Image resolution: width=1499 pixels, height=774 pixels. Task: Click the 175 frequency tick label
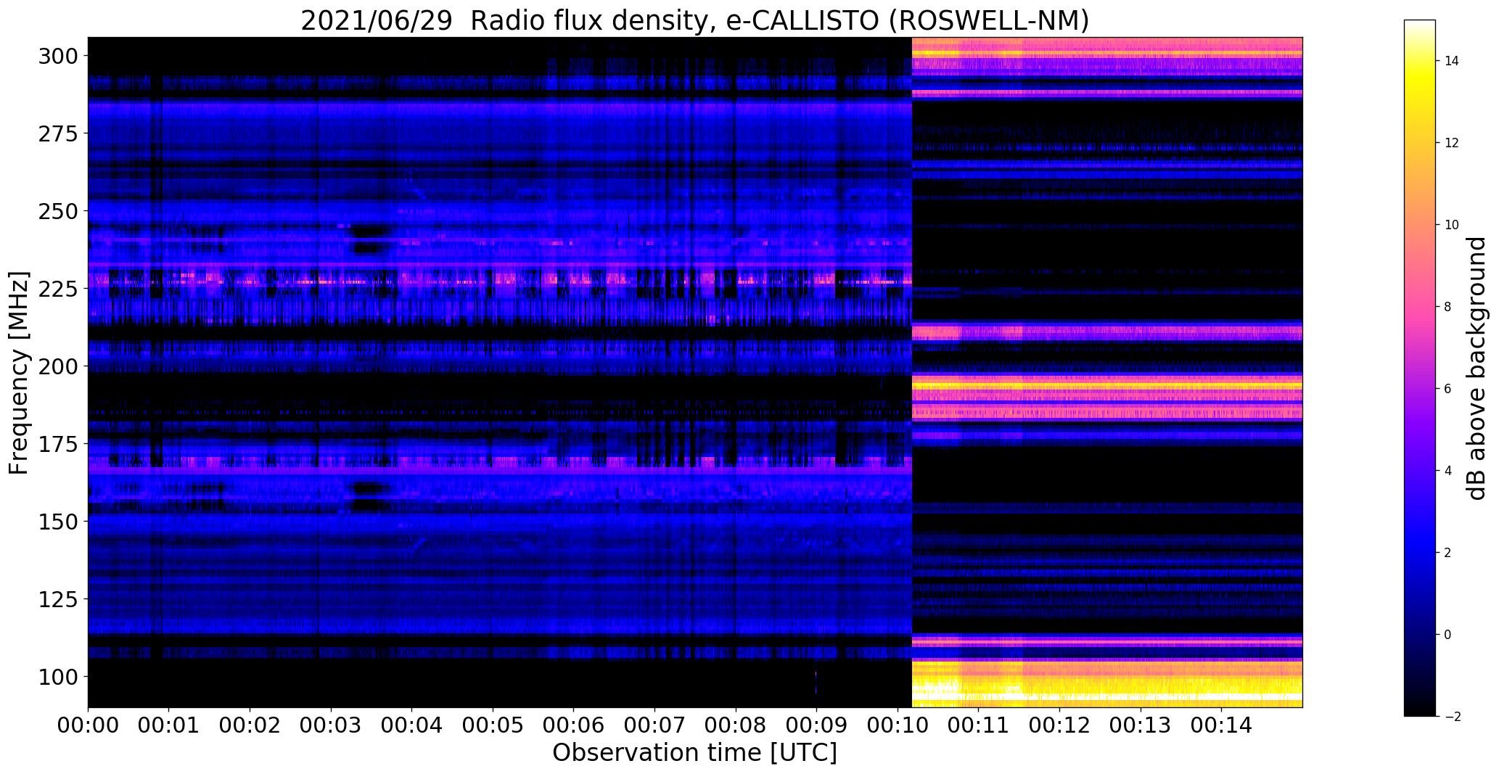coord(59,444)
